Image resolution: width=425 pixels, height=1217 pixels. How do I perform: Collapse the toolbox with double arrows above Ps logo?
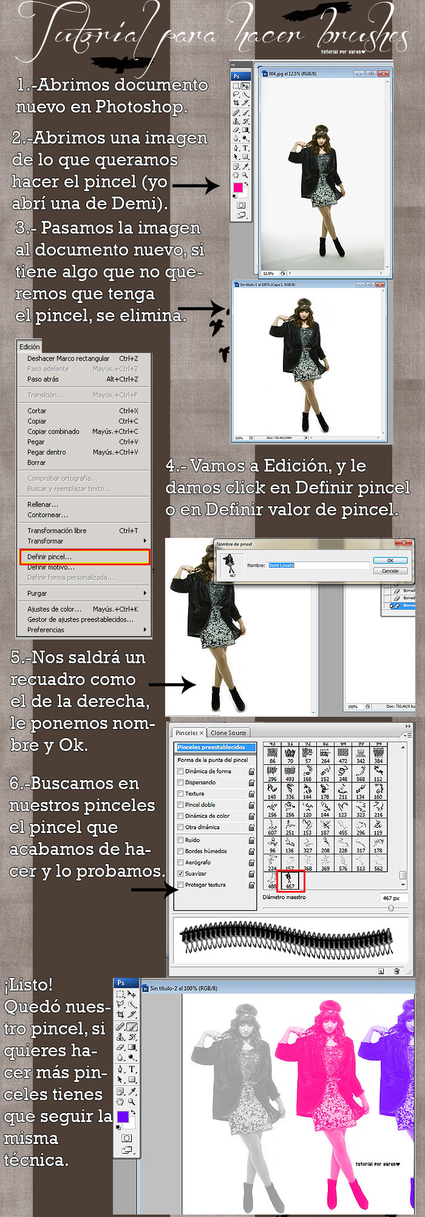click(233, 65)
